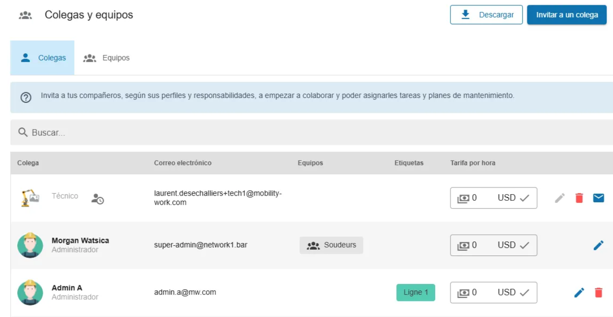Click the Descargar button
This screenshot has height=317, width=613.
486,15
